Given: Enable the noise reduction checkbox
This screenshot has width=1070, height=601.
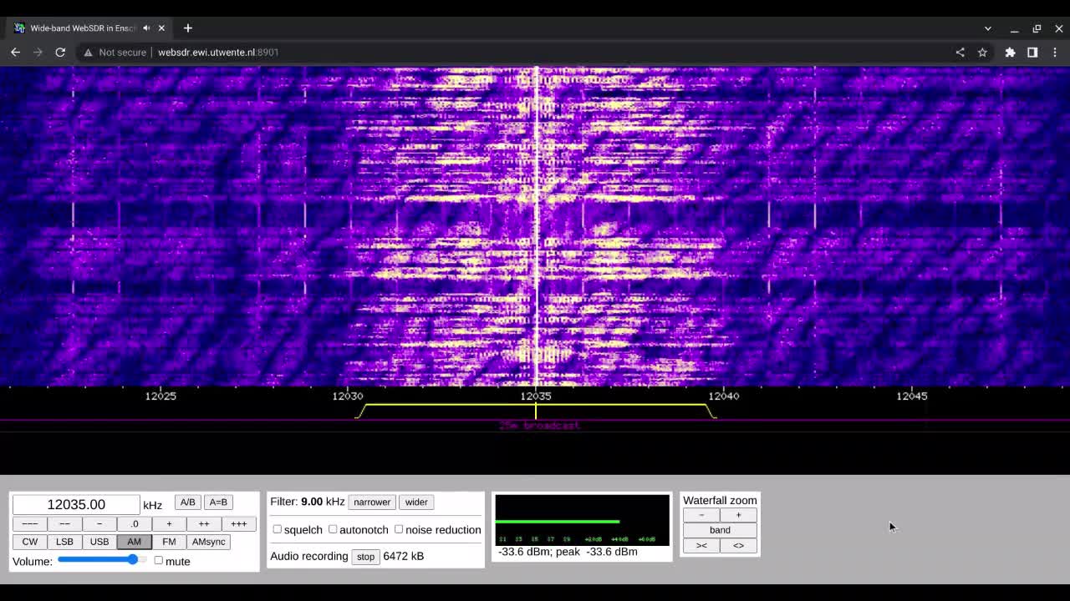Looking at the screenshot, I should [x=399, y=529].
